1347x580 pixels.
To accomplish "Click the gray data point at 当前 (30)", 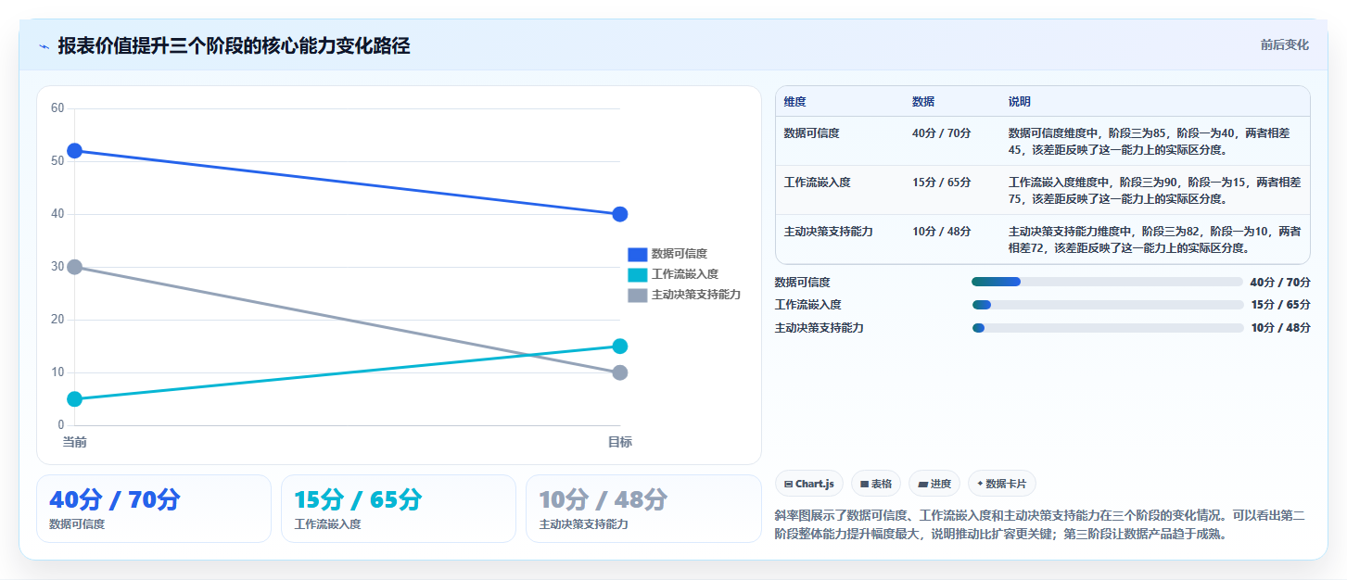I will pyautogui.click(x=75, y=267).
